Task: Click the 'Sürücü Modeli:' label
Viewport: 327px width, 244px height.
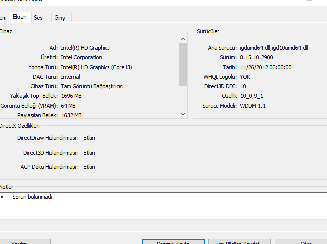Action: tap(219, 106)
